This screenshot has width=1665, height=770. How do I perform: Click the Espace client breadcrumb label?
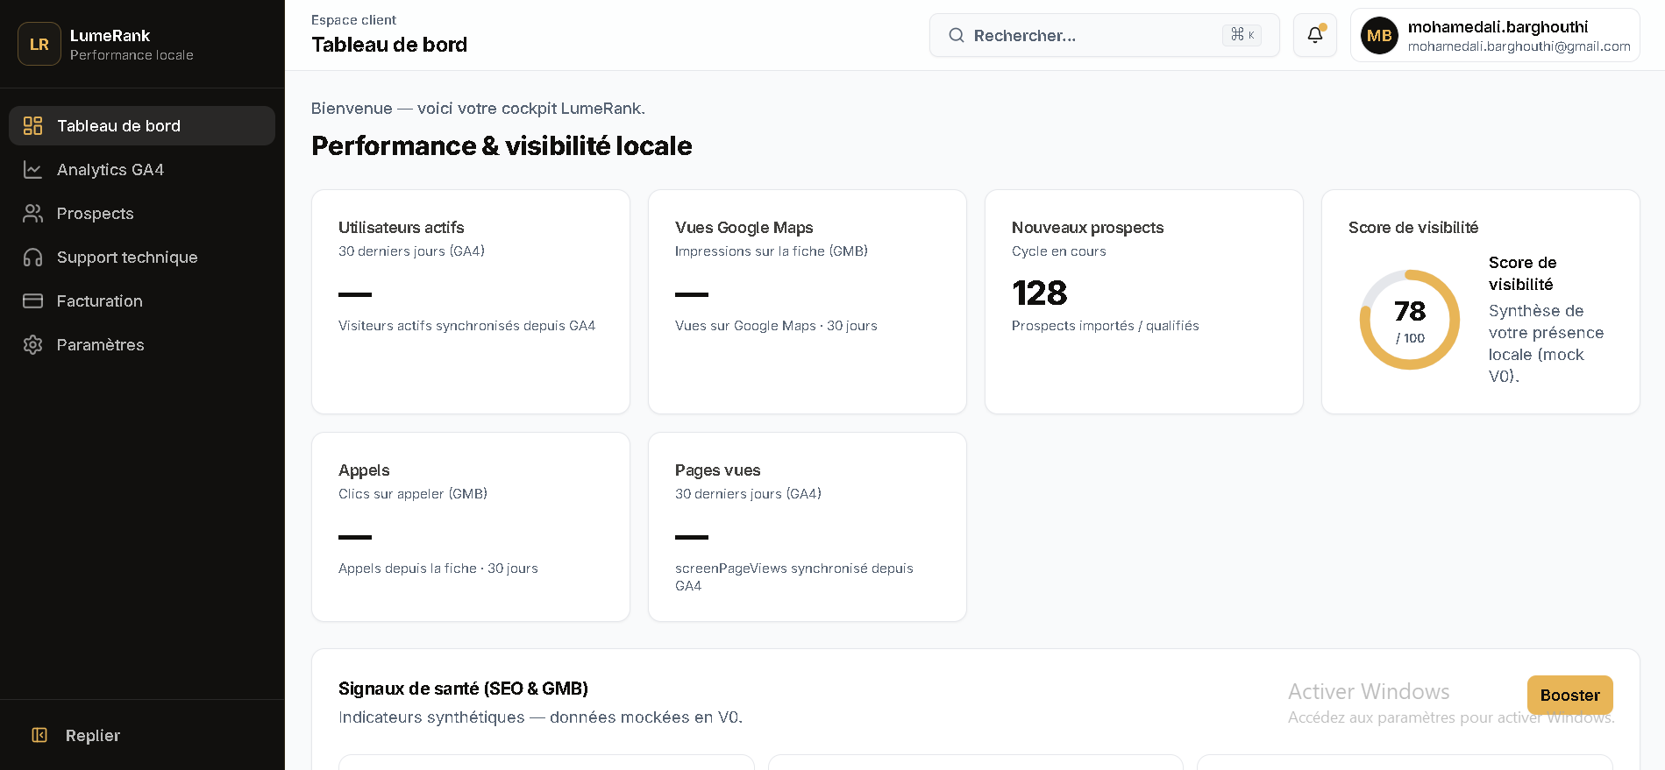[353, 20]
